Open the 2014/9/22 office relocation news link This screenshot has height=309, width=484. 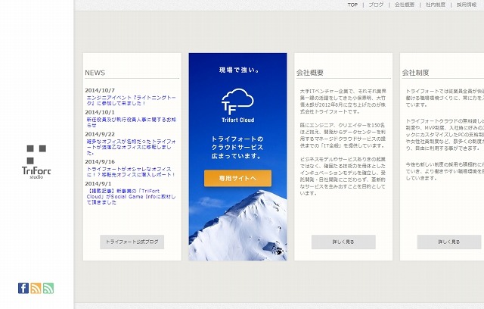pyautogui.click(x=131, y=147)
